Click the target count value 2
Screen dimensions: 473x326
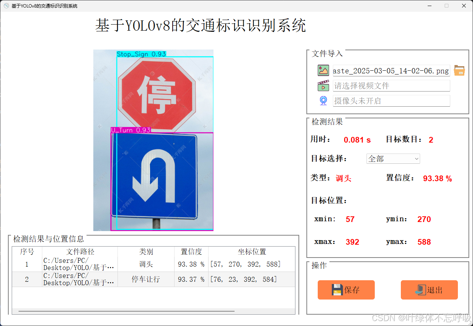(431, 140)
